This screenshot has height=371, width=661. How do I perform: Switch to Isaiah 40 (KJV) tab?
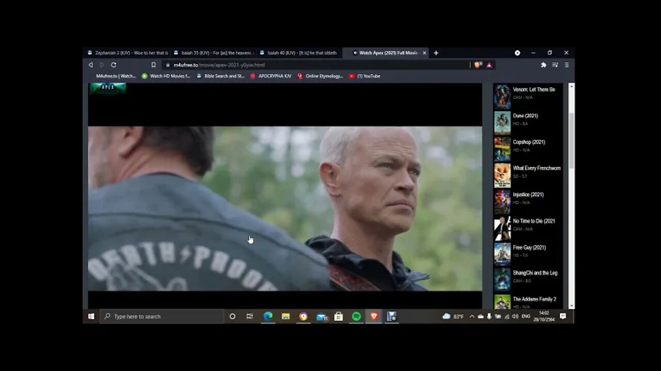(x=300, y=53)
